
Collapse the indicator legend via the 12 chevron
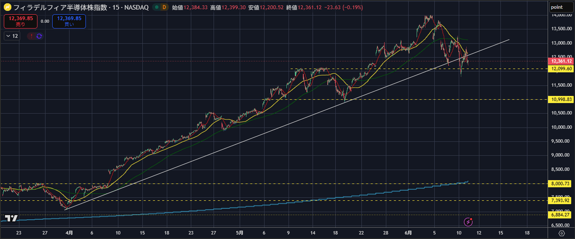12,36
